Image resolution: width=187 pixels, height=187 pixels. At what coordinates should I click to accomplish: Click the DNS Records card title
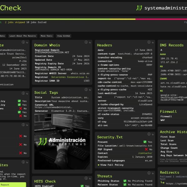(172, 45)
